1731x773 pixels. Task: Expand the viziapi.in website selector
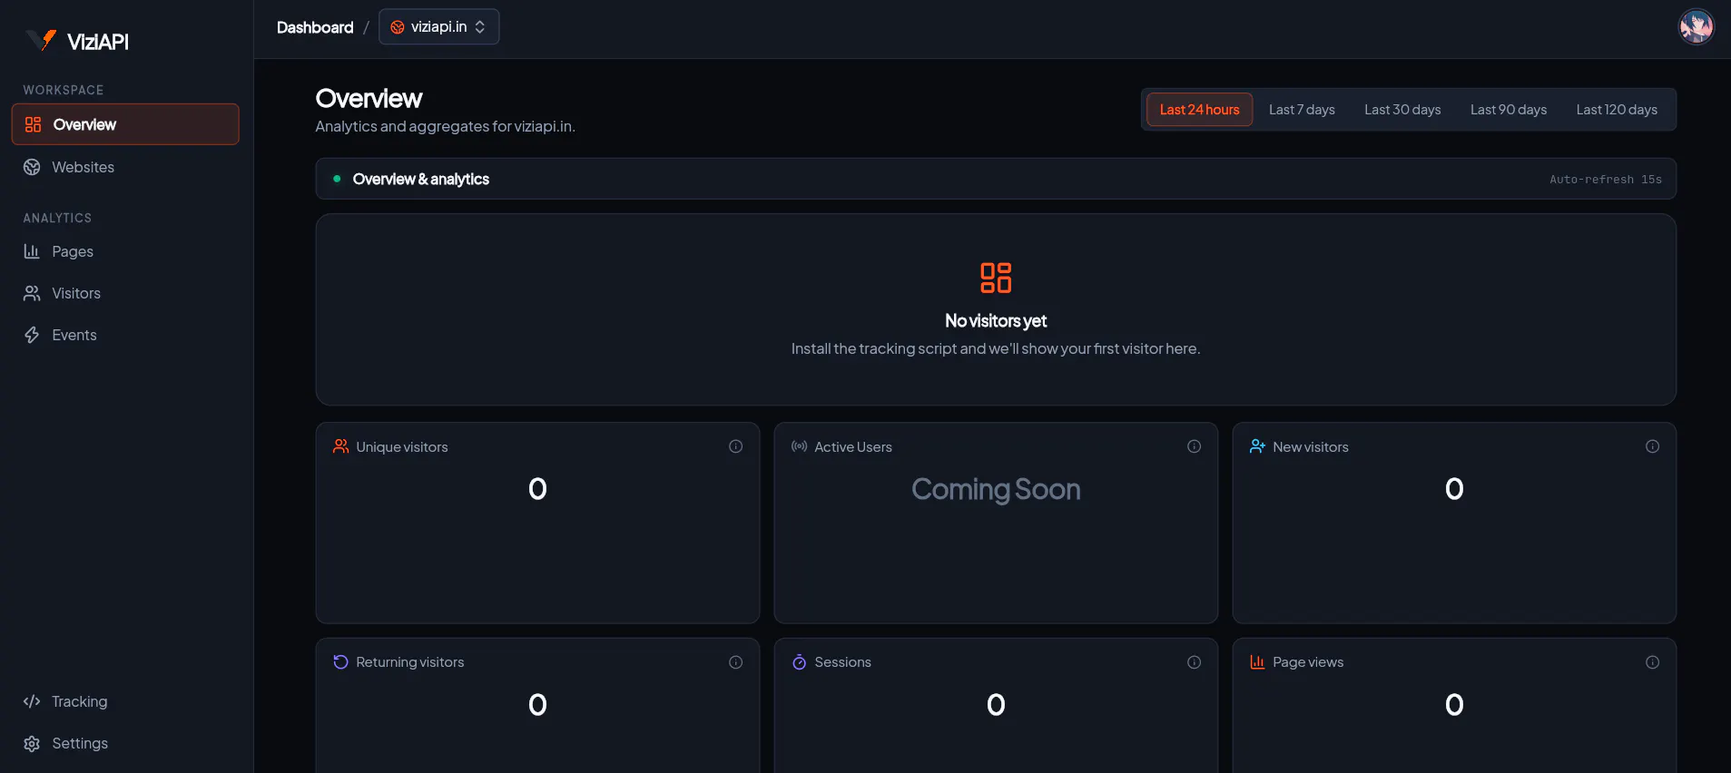438,27
